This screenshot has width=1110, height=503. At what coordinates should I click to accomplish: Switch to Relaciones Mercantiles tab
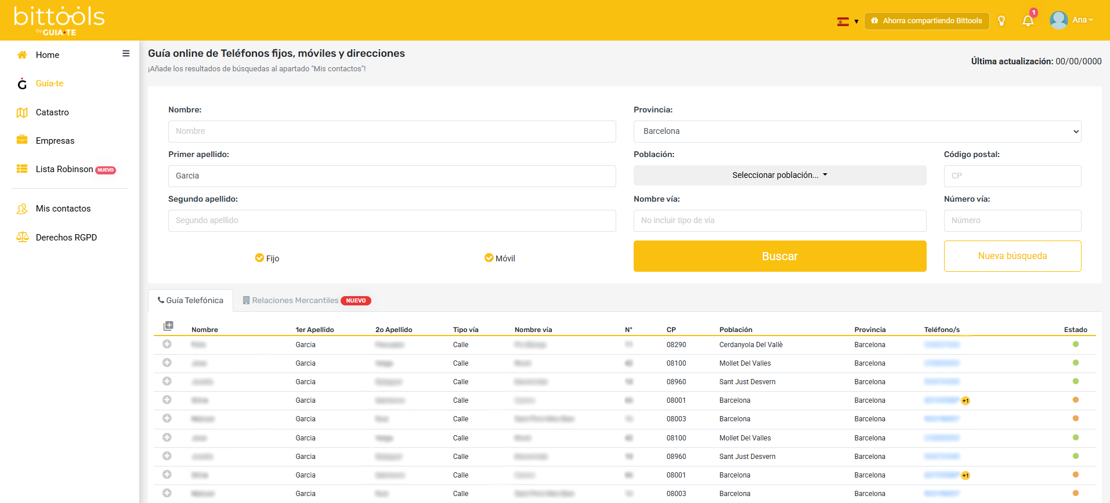pos(306,300)
